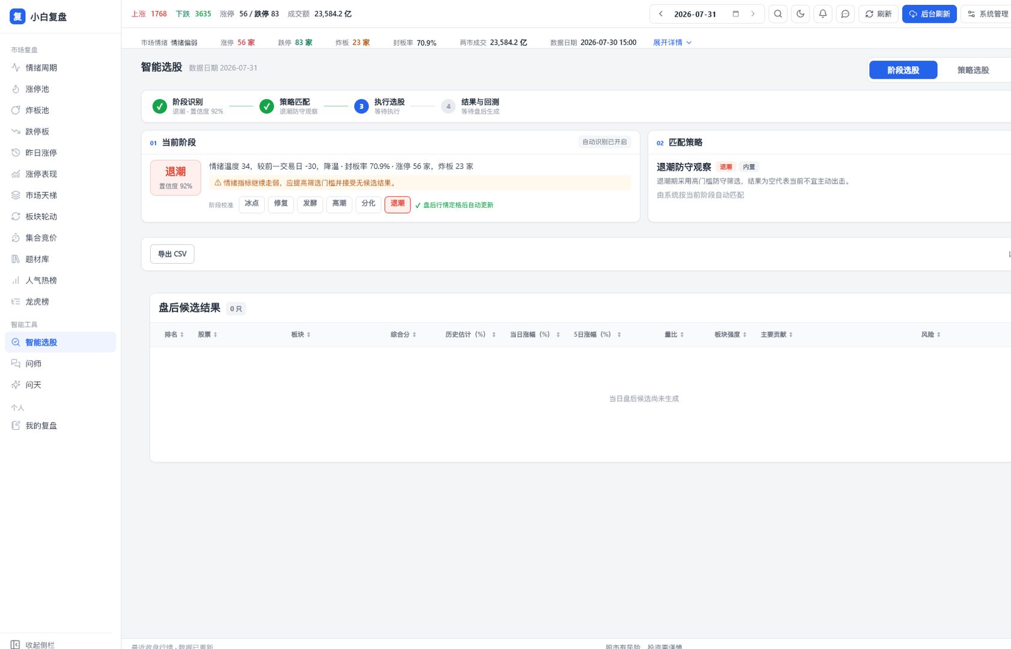
Task: Open 问师 in the sidebar
Action: 60,364
